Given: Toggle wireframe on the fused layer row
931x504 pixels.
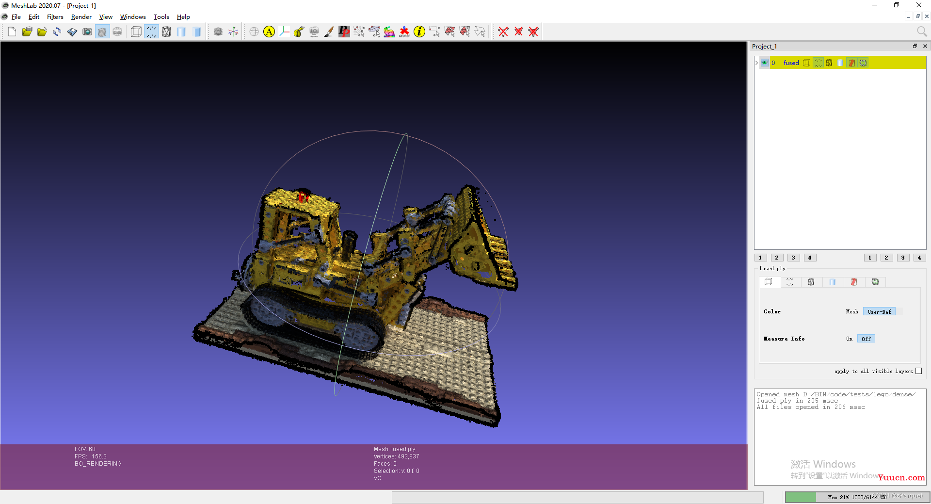Looking at the screenshot, I should [829, 63].
